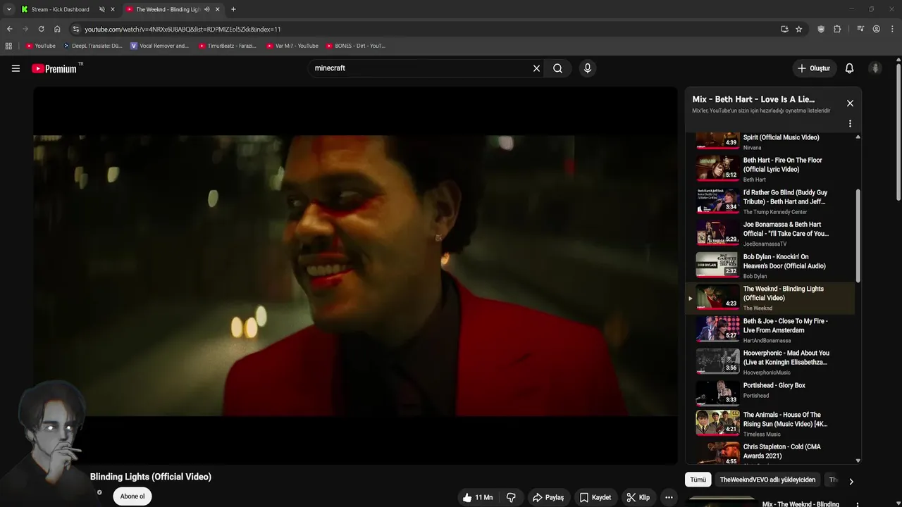
Task: Open more video actions ellipsis
Action: [669, 497]
